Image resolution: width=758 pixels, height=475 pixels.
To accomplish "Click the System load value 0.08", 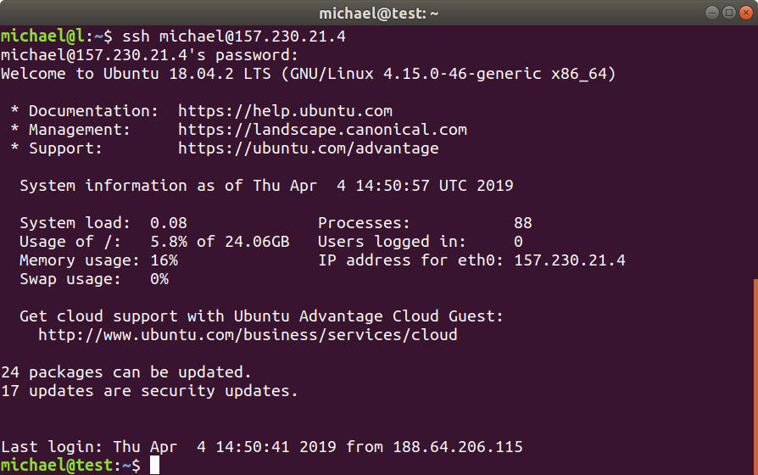I will 168,223.
